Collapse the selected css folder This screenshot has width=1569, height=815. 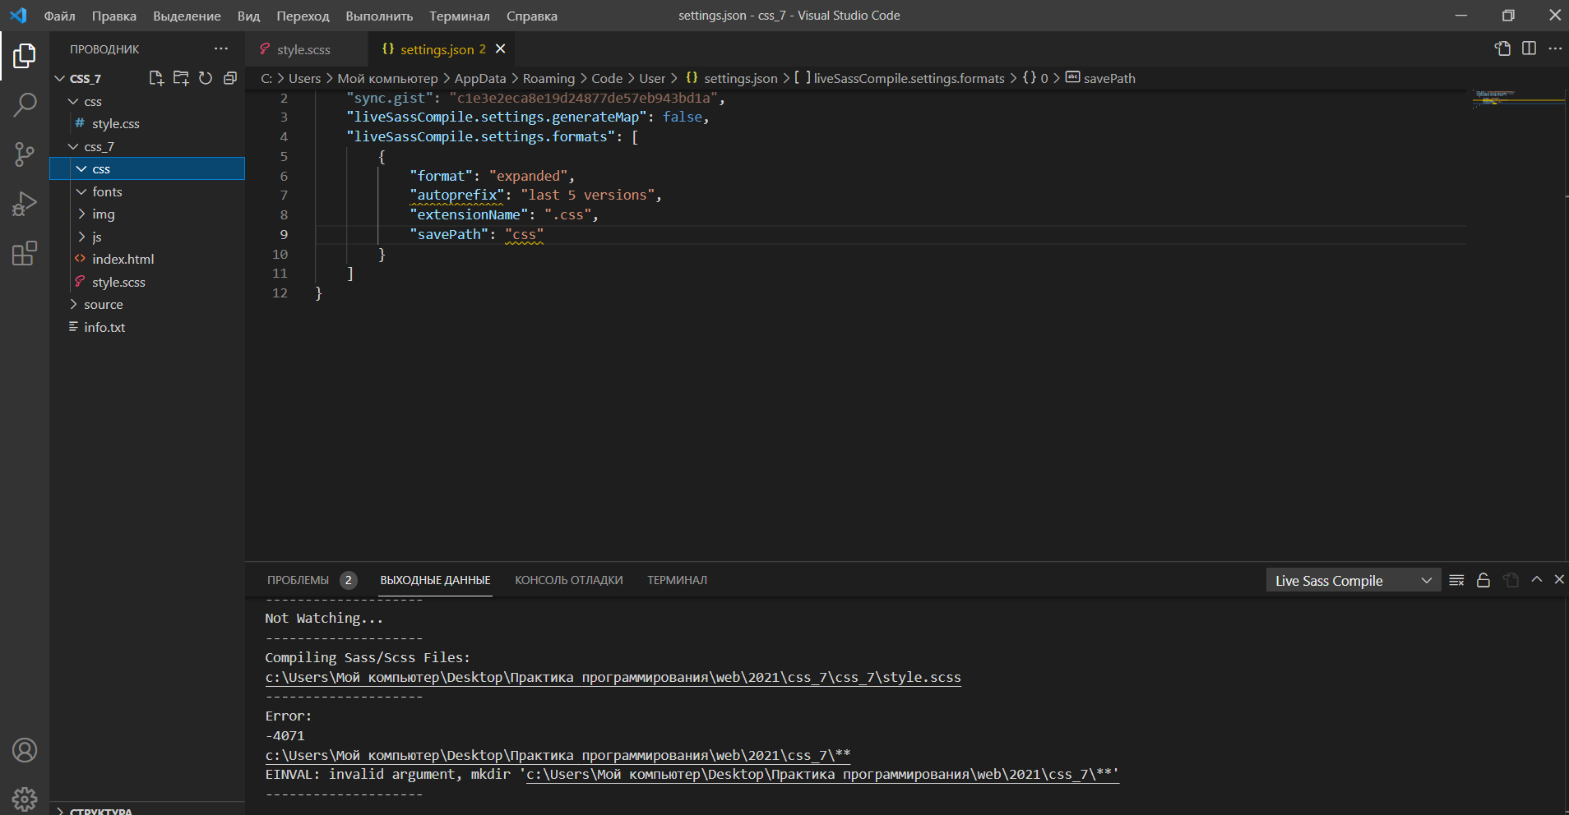point(81,168)
